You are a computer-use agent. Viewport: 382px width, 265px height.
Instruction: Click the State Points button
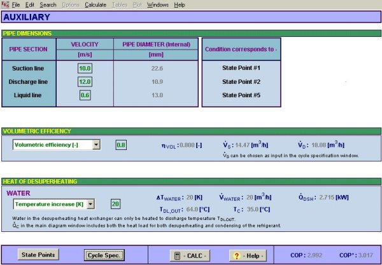pyautogui.click(x=38, y=255)
